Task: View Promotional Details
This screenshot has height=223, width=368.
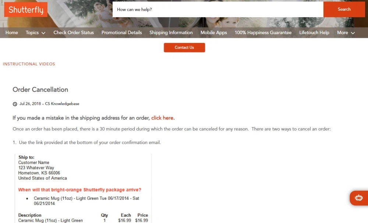Action: coord(121,33)
